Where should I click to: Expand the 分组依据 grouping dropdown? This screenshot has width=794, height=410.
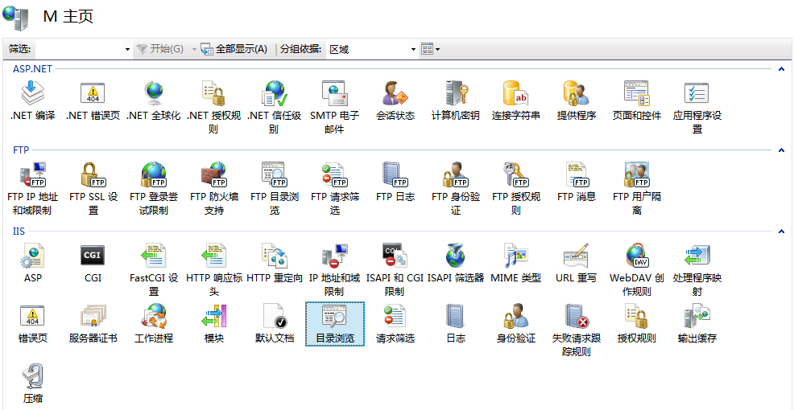(x=413, y=50)
